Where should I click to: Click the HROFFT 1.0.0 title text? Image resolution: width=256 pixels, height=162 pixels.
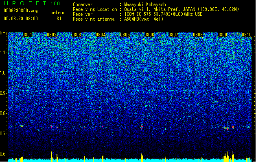point(32,3)
